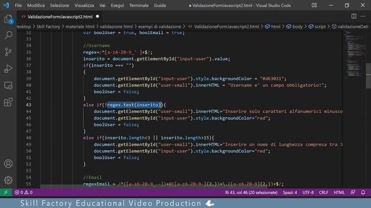Image resolution: width=371 pixels, height=208 pixels.
Task: Expand materiale html breadcrumb
Action: pyautogui.click(x=80, y=27)
